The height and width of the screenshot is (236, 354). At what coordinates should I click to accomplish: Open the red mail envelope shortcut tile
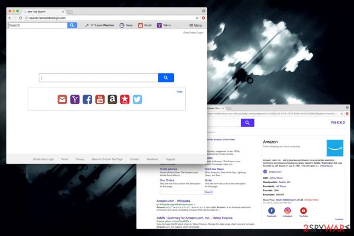pos(62,100)
